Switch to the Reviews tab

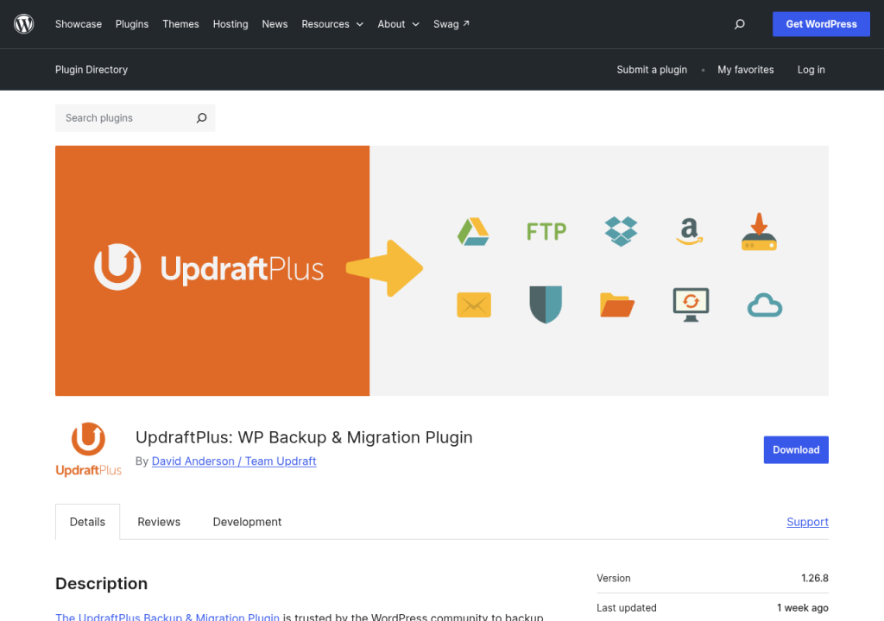point(159,522)
